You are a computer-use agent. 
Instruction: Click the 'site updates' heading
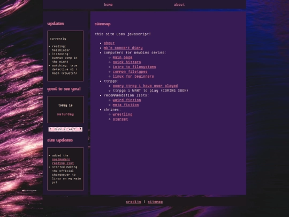pyautogui.click(x=60, y=140)
